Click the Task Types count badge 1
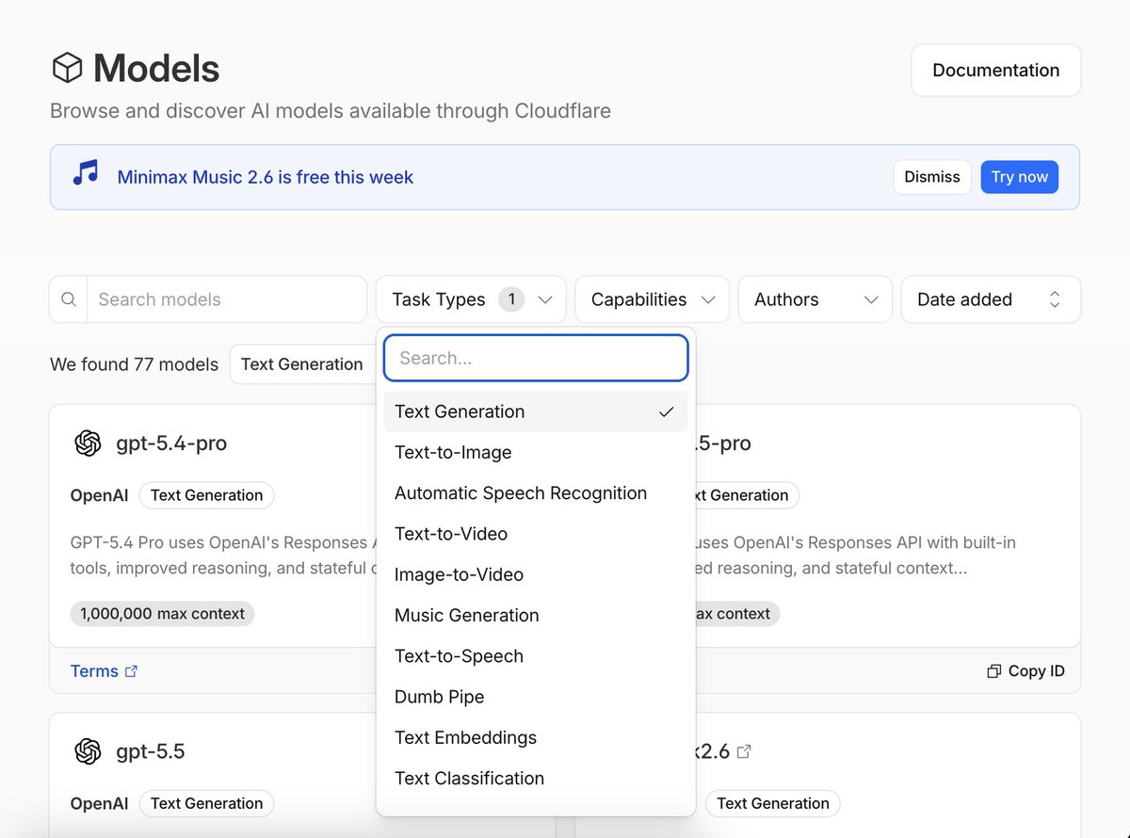This screenshot has width=1130, height=838. point(511,299)
